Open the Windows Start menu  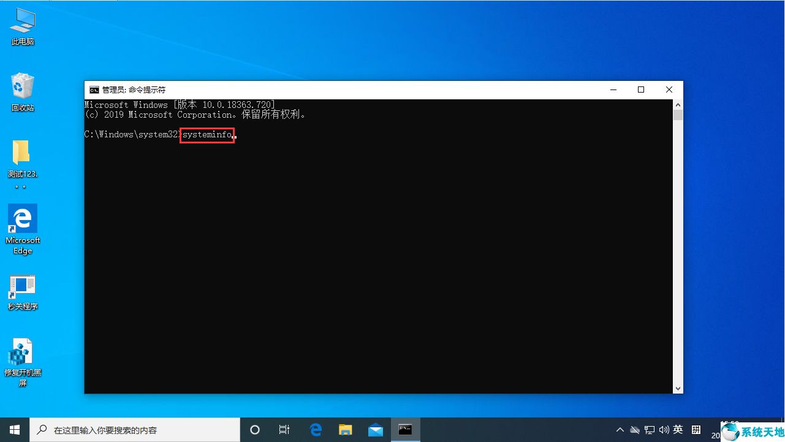pyautogui.click(x=15, y=430)
